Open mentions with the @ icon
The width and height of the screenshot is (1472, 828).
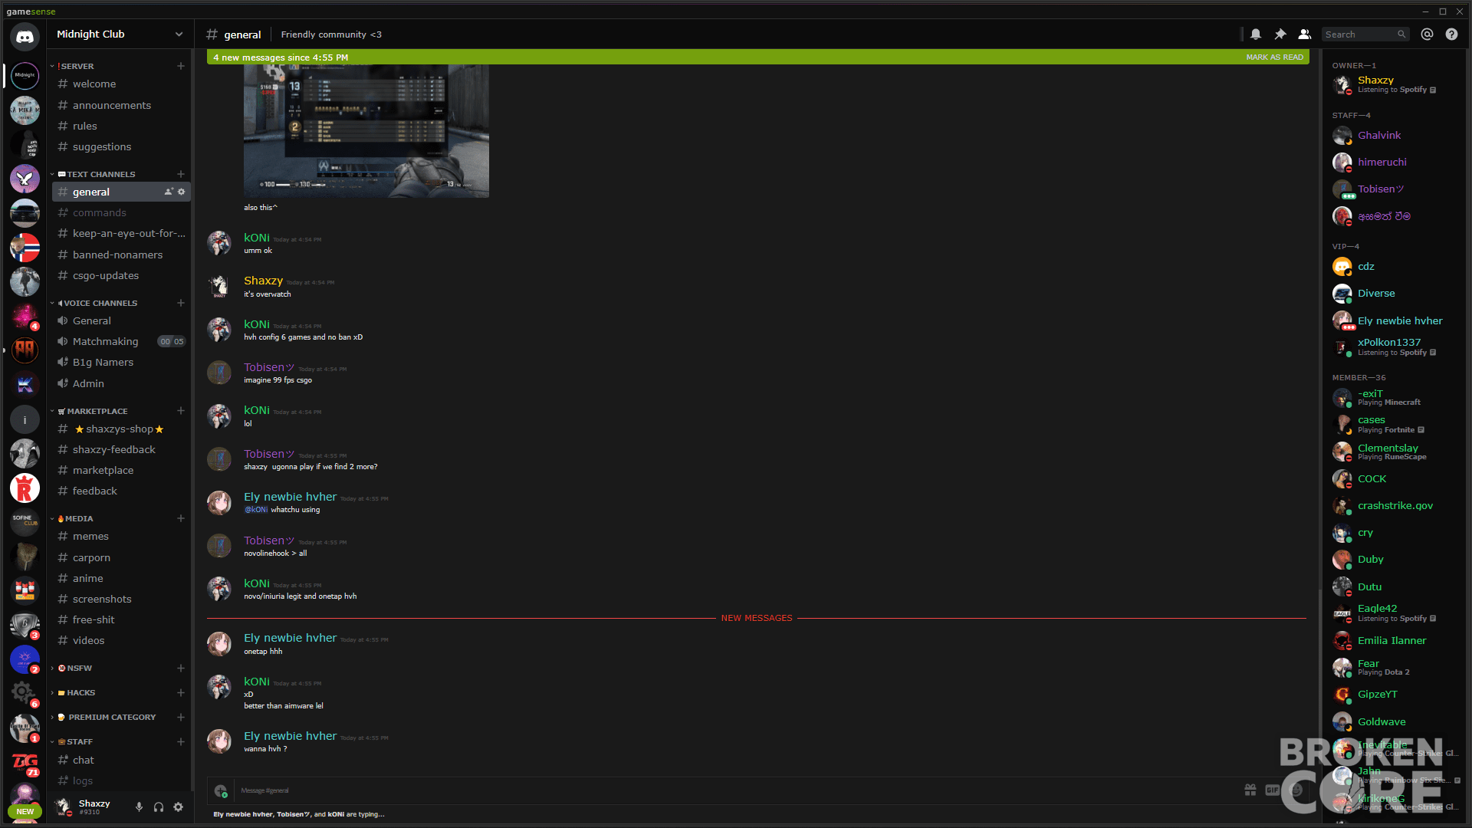(x=1427, y=34)
